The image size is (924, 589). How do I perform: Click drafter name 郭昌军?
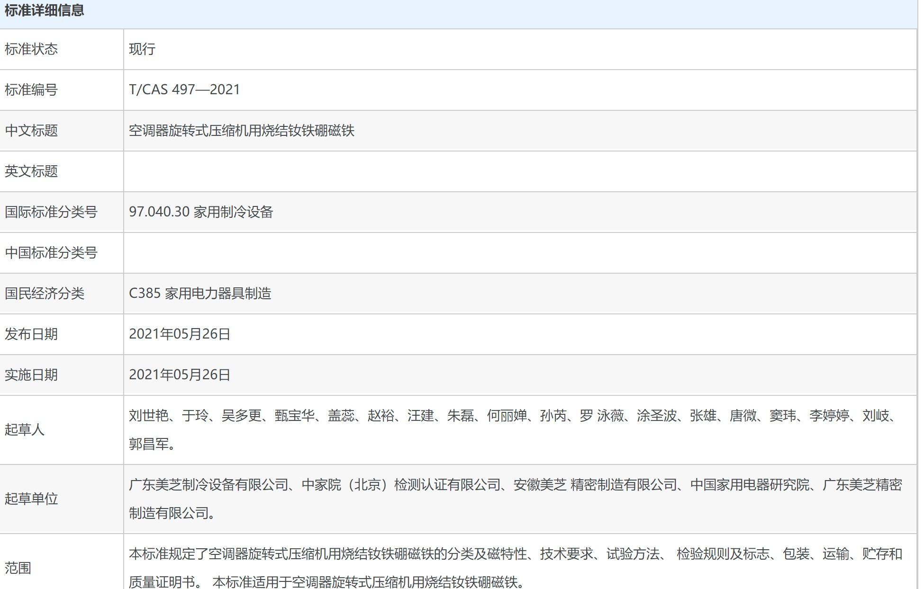pos(149,444)
